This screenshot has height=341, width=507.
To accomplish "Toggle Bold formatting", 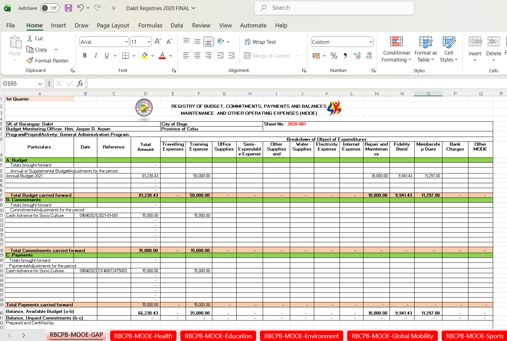I will (85, 56).
